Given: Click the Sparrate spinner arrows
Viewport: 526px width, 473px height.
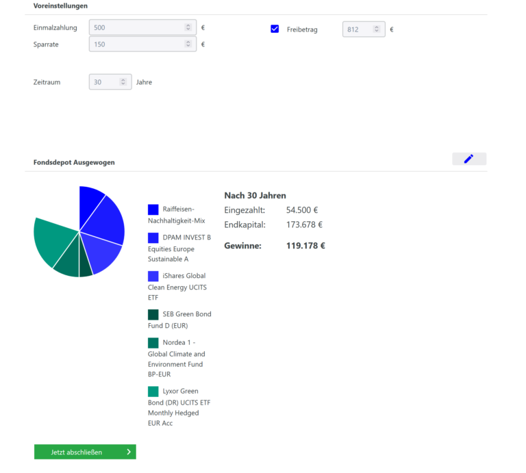Looking at the screenshot, I should coord(188,44).
